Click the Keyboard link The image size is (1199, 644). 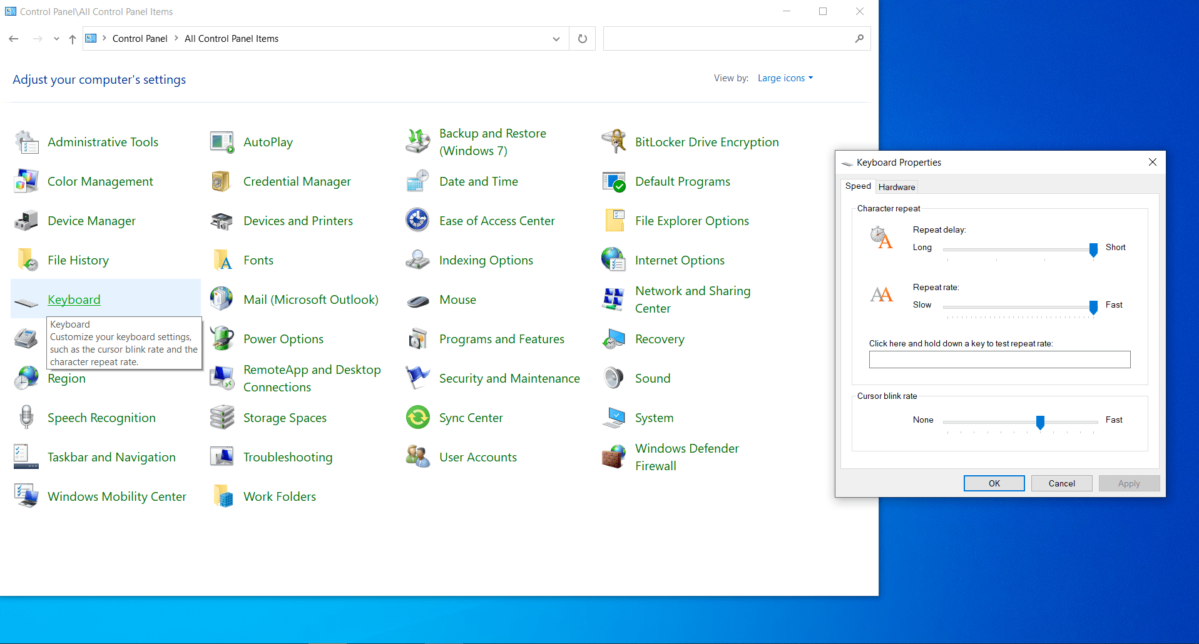pyautogui.click(x=74, y=300)
